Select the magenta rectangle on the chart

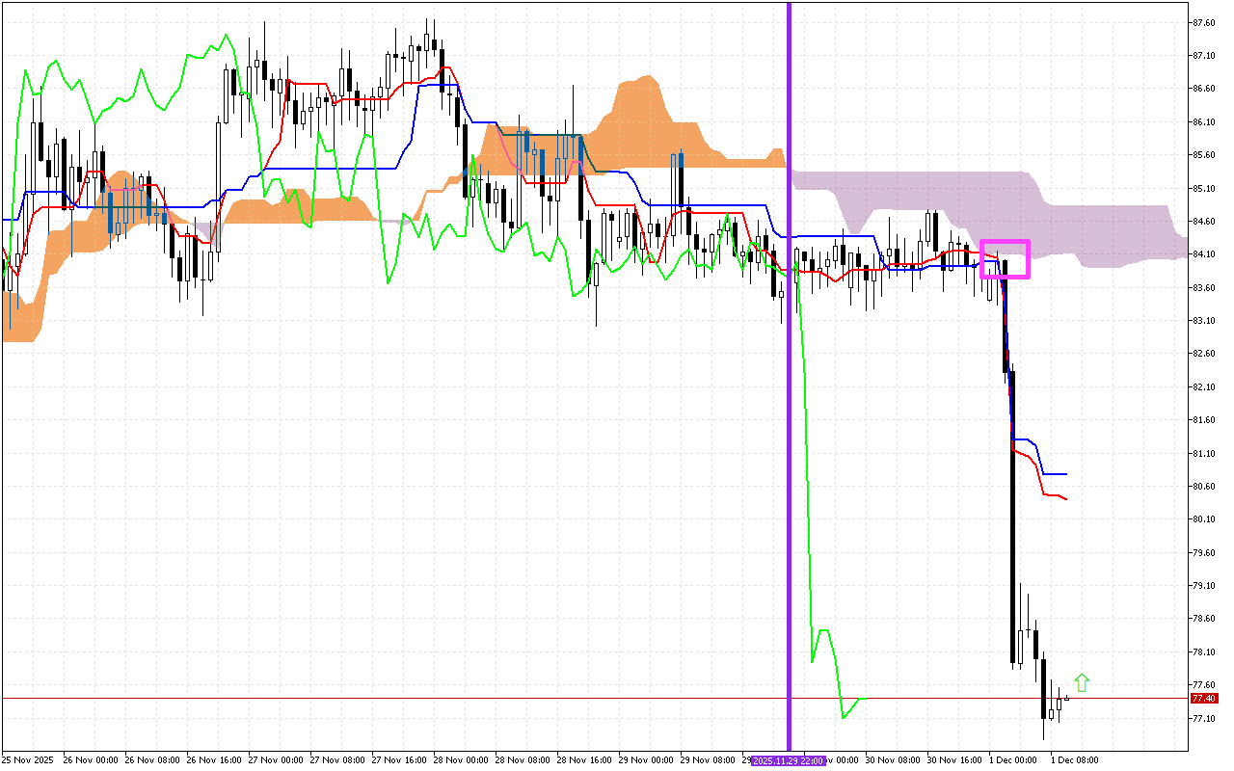tap(1005, 242)
